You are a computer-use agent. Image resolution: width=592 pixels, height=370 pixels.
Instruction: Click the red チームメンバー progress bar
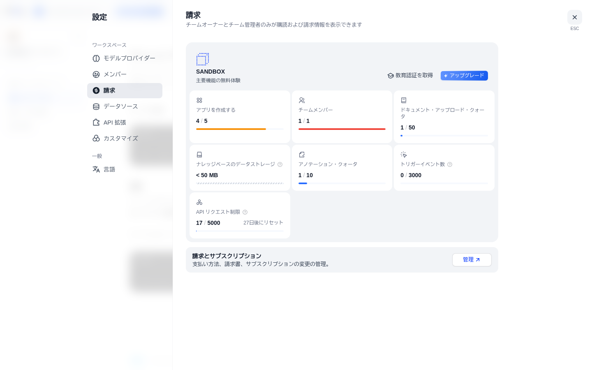pos(342,129)
